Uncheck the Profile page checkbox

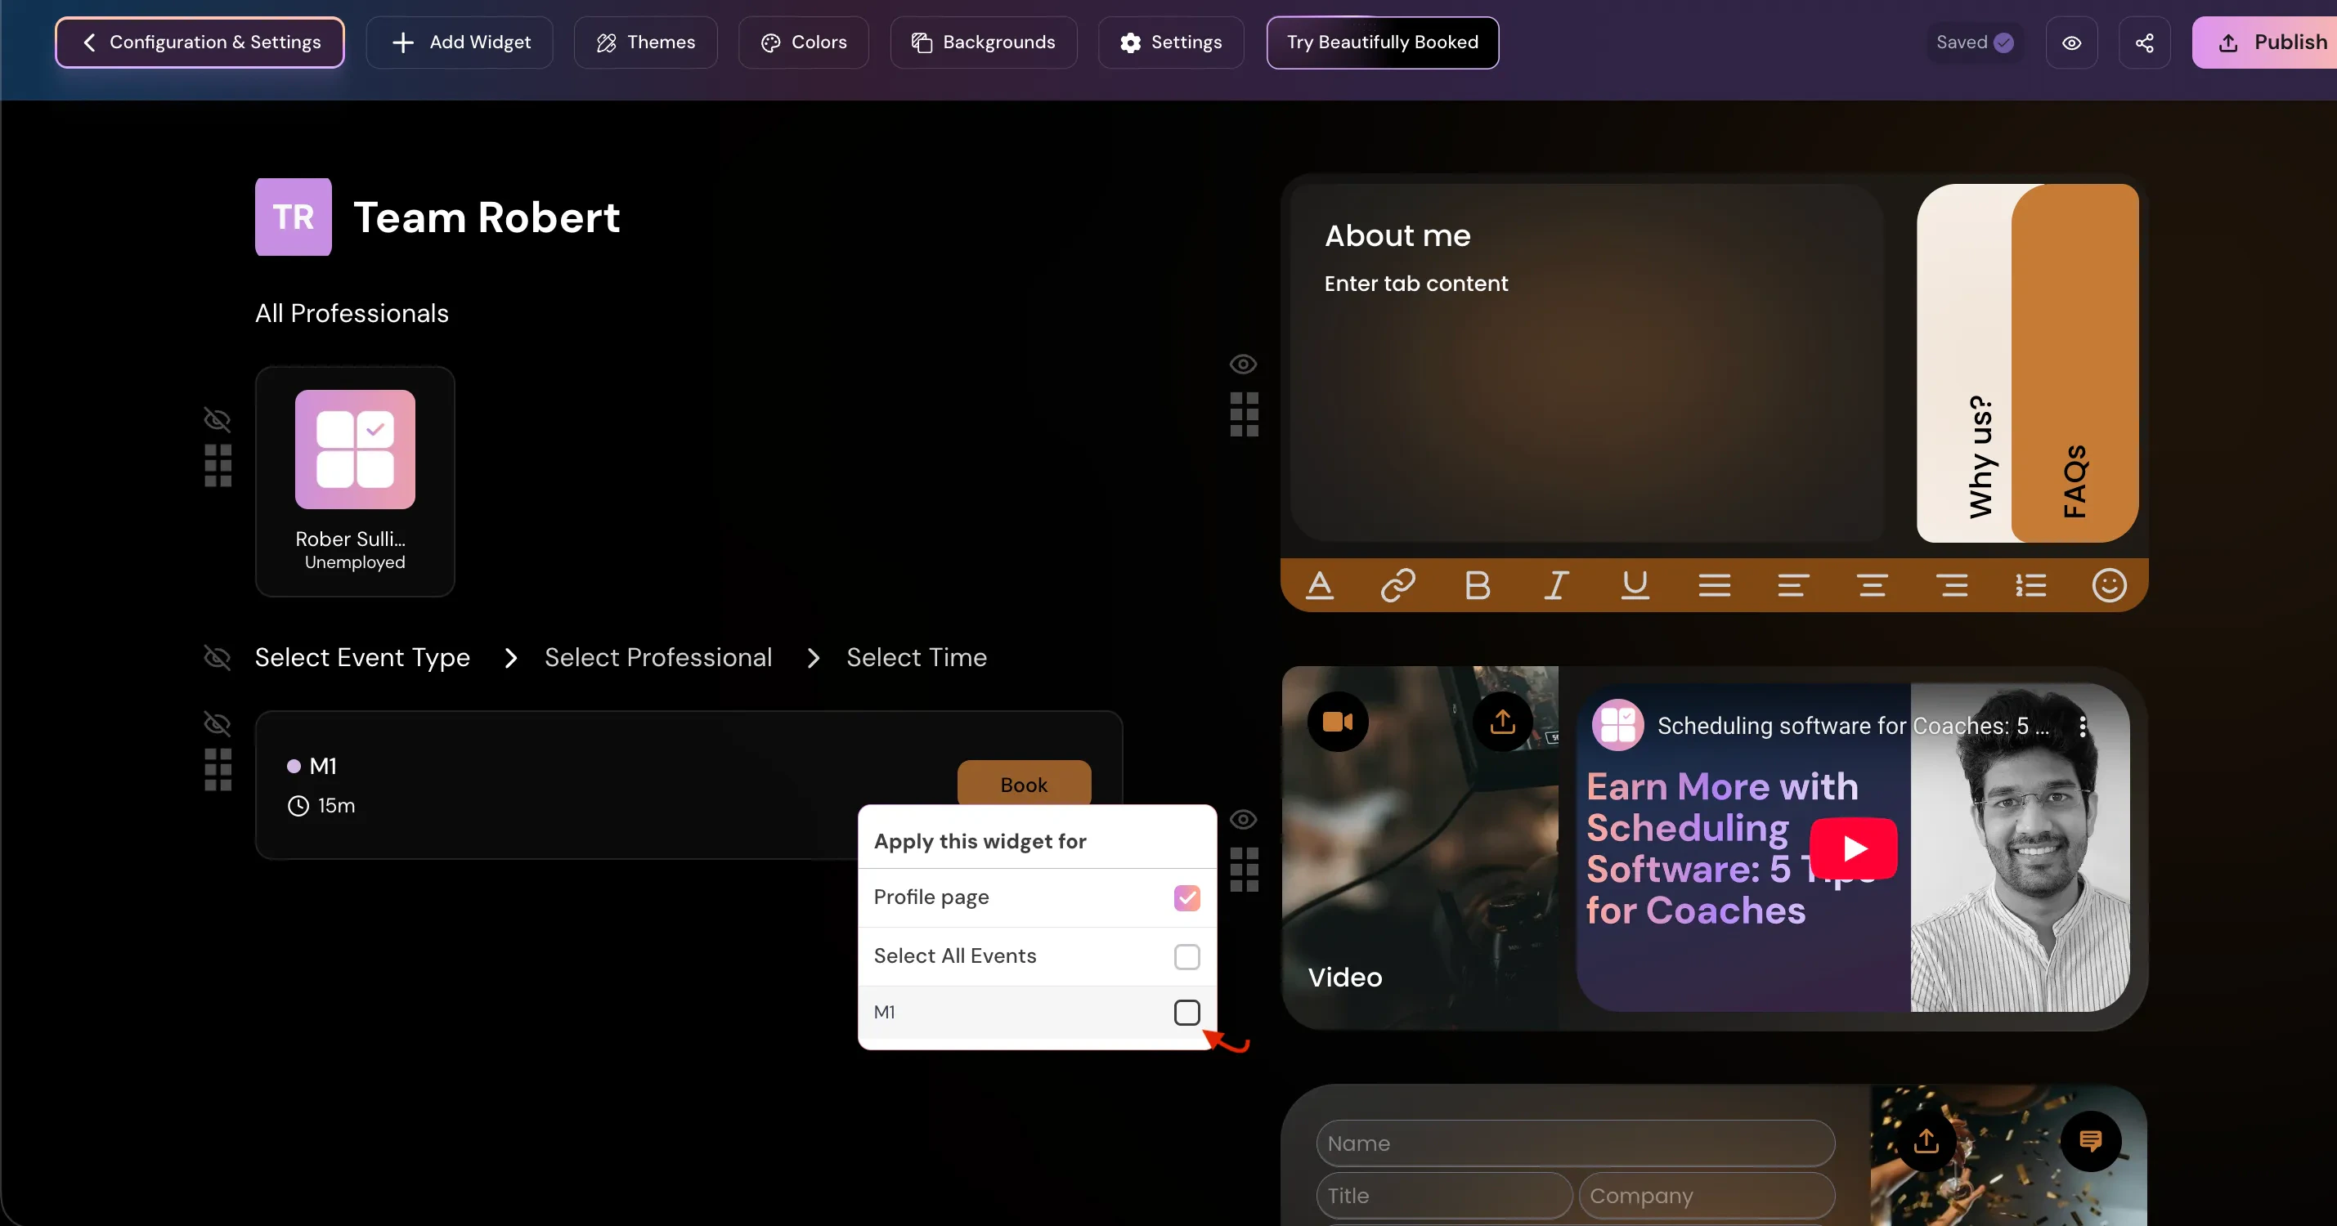click(1186, 897)
